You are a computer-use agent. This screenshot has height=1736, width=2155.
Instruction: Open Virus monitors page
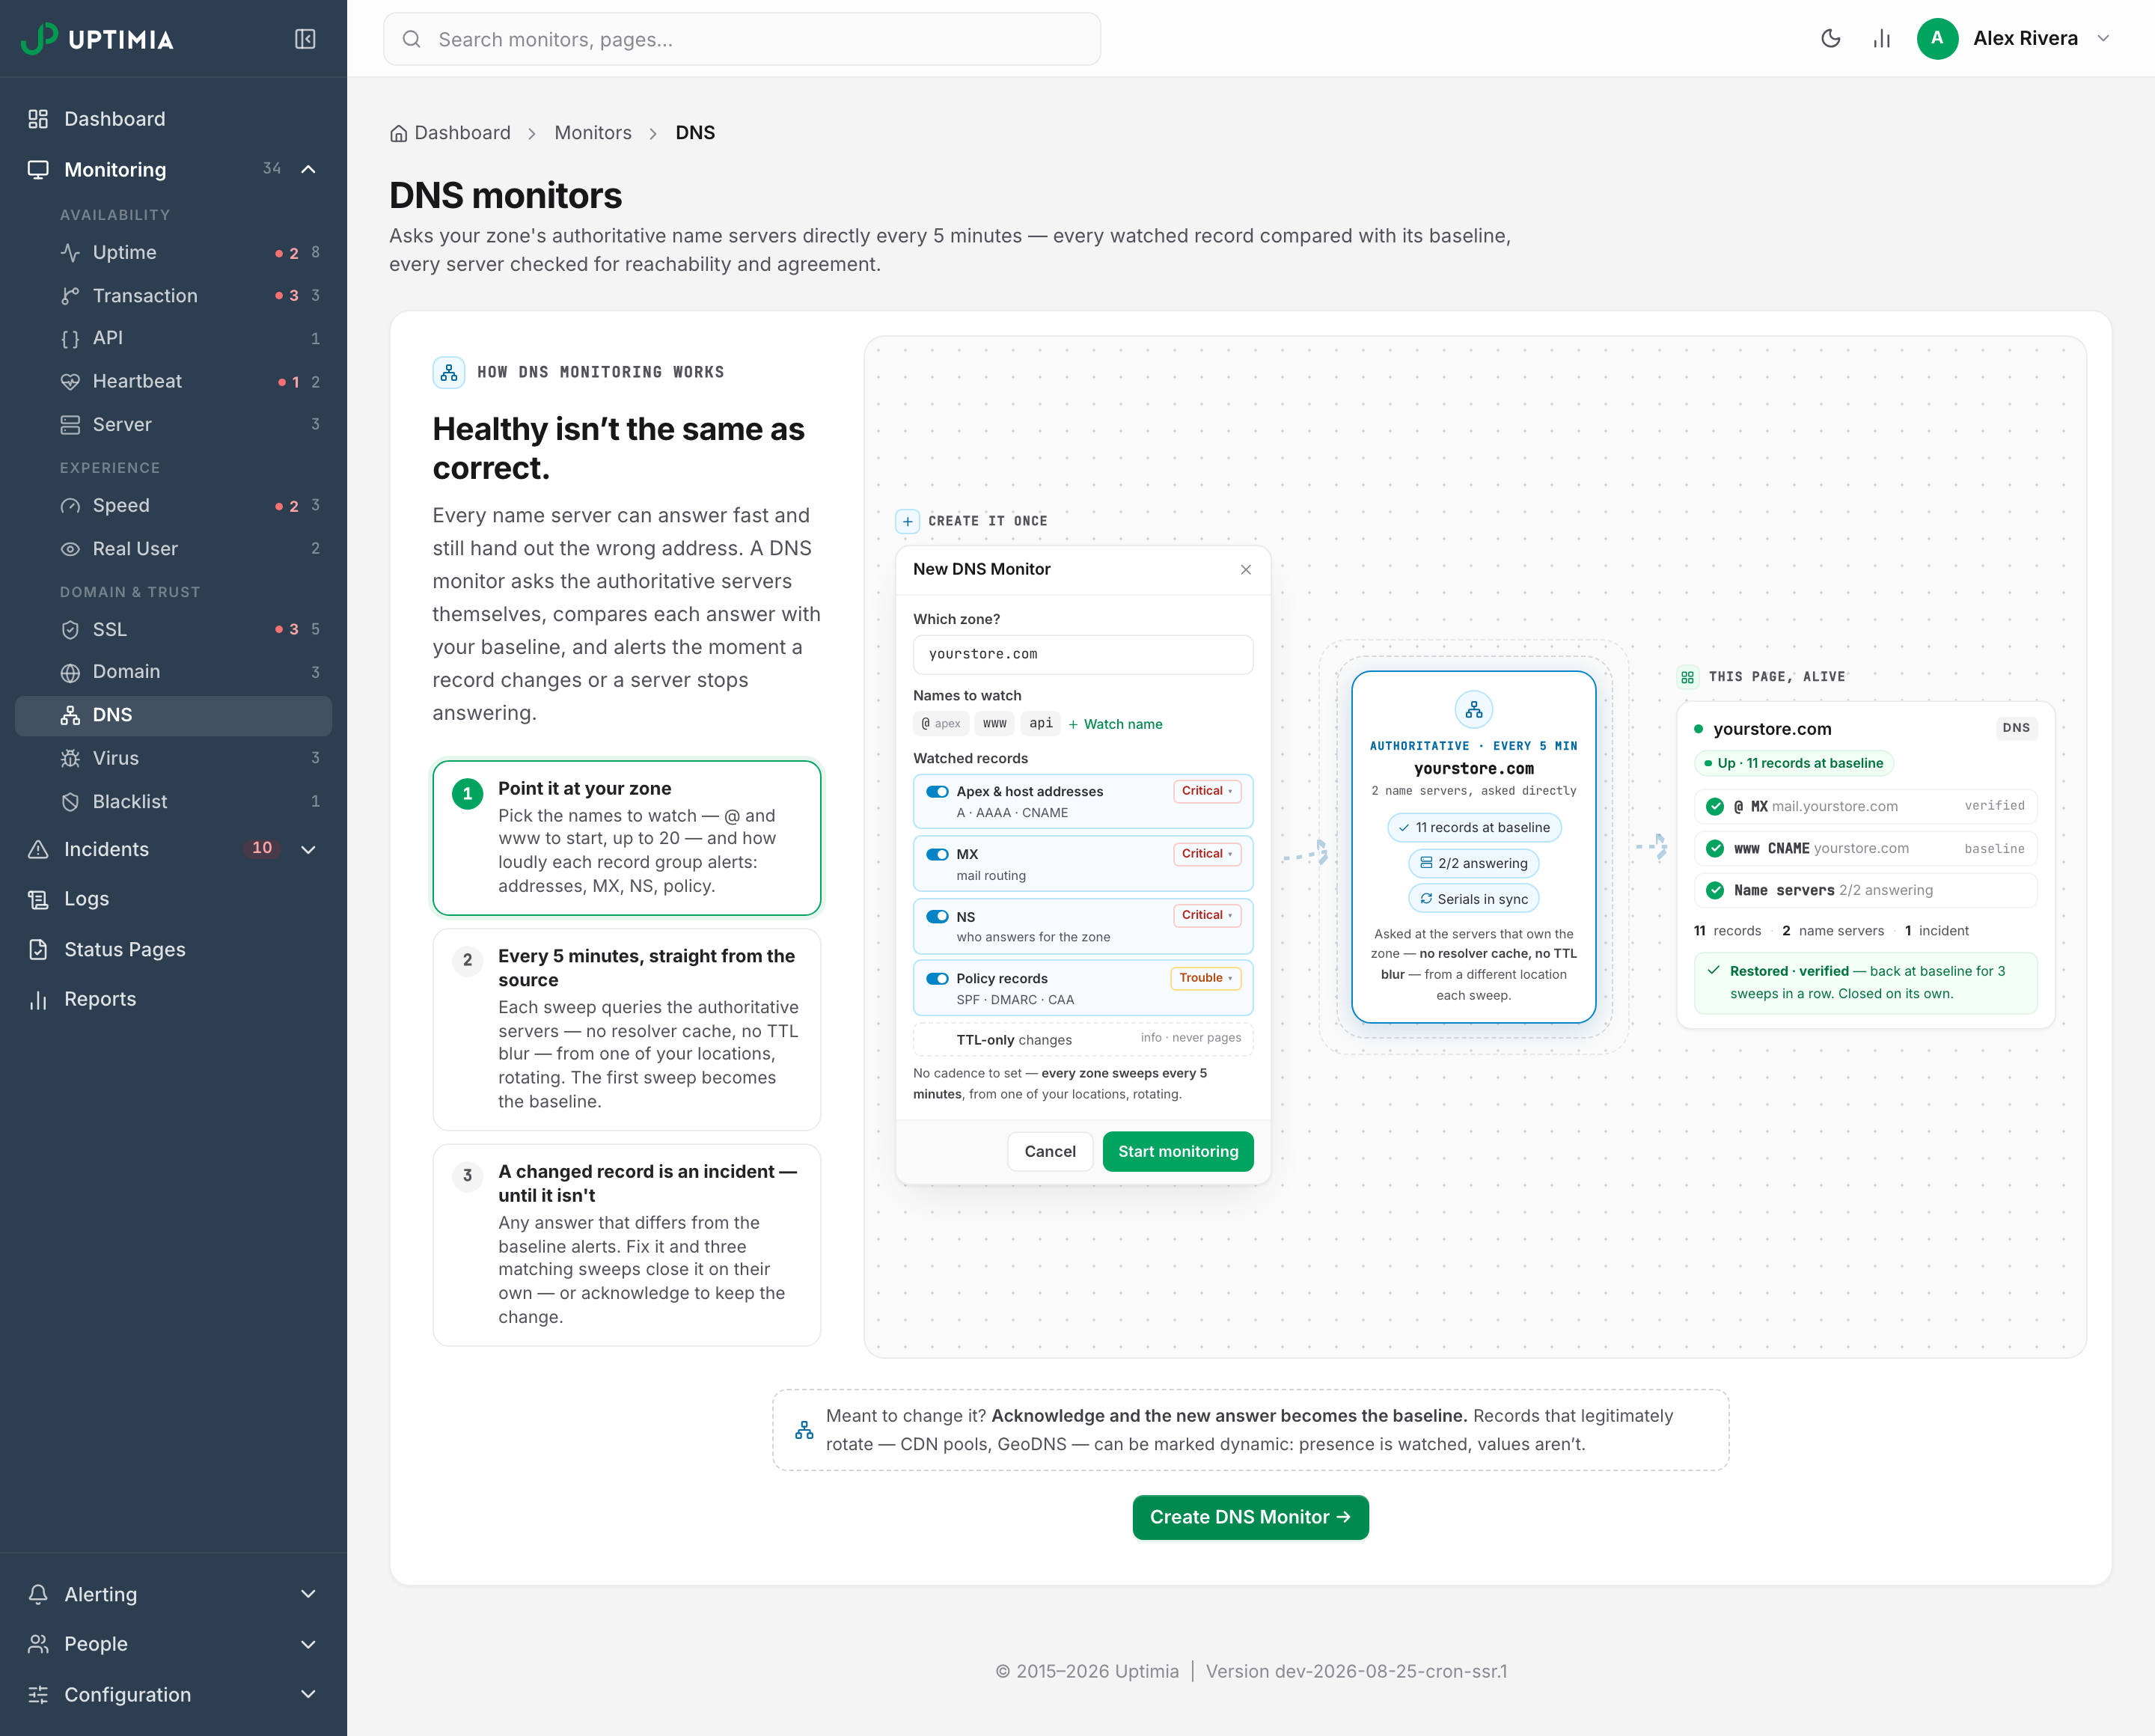pos(174,758)
